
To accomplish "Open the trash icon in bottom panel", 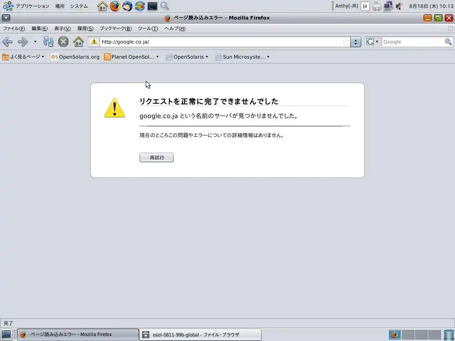I will coord(449,335).
